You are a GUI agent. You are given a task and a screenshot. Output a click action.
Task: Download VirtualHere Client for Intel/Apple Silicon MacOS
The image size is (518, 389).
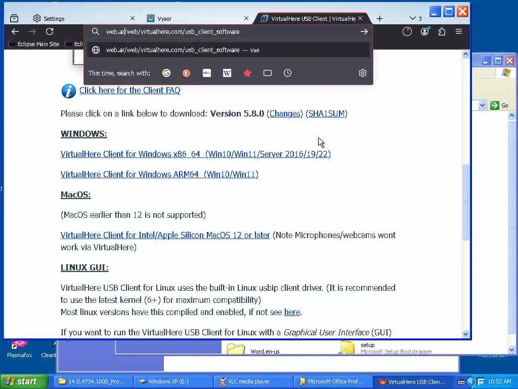coord(165,235)
